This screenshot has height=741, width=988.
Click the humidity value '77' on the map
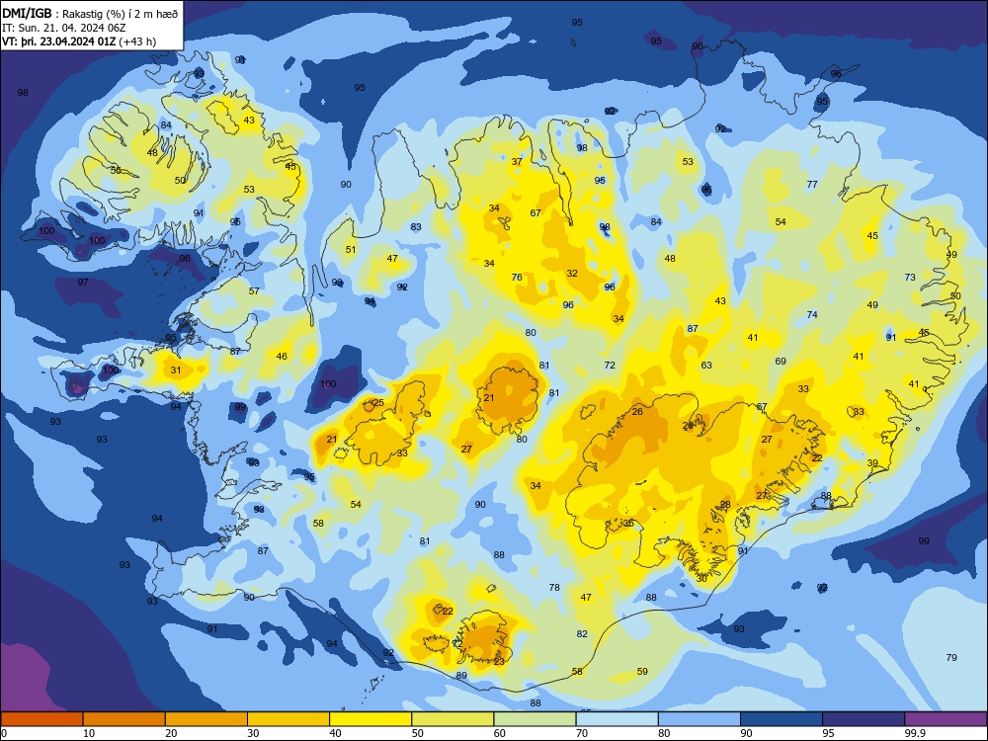point(812,185)
